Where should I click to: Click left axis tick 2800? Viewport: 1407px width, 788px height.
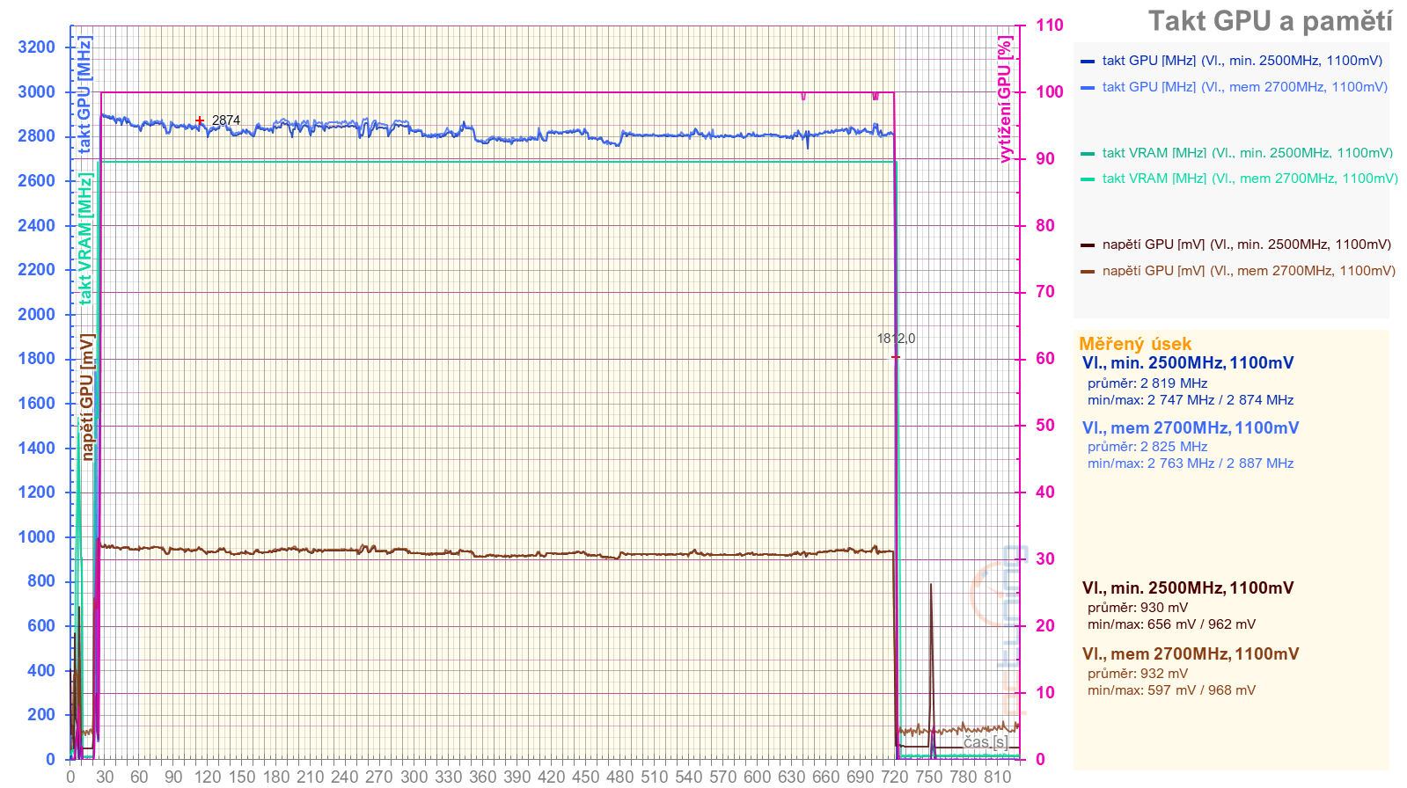36,136
